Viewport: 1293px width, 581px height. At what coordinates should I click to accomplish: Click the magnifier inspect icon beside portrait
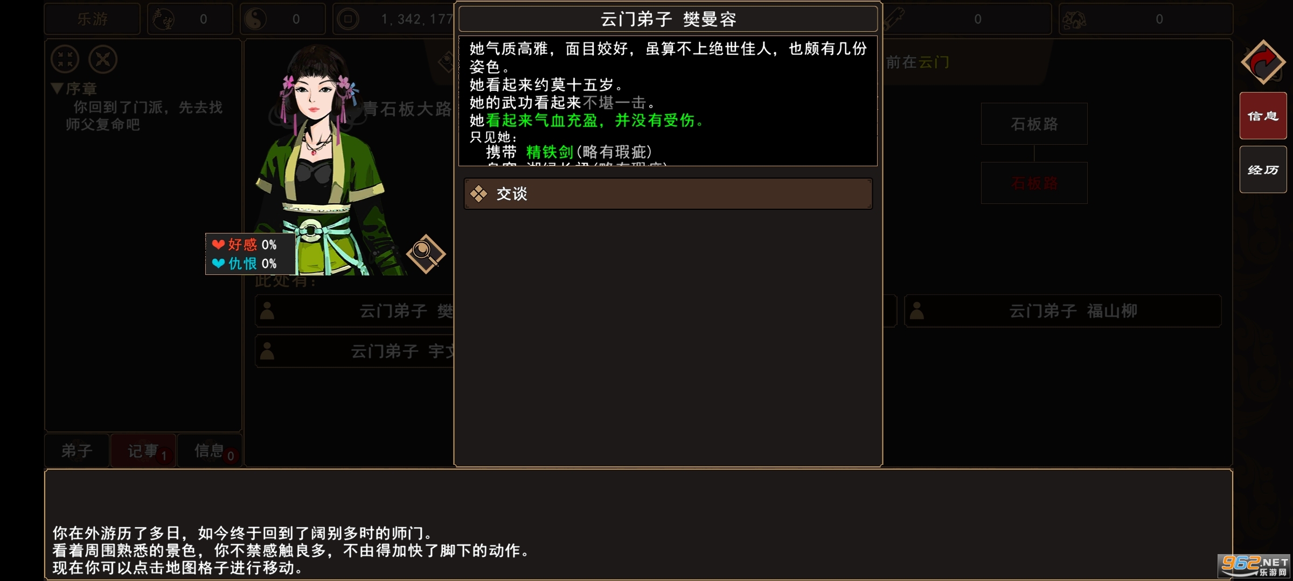point(426,253)
